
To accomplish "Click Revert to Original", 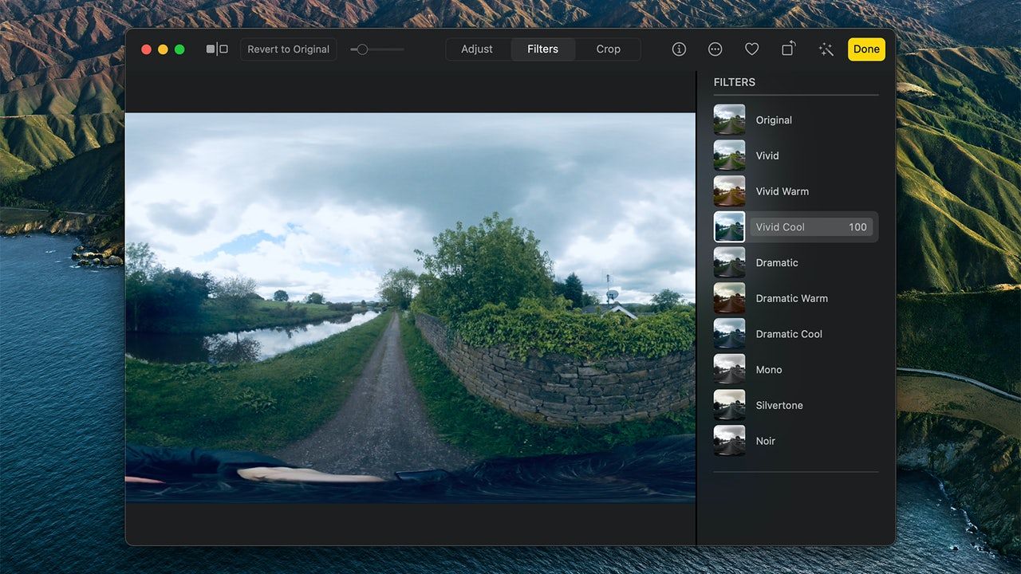I will pyautogui.click(x=288, y=49).
